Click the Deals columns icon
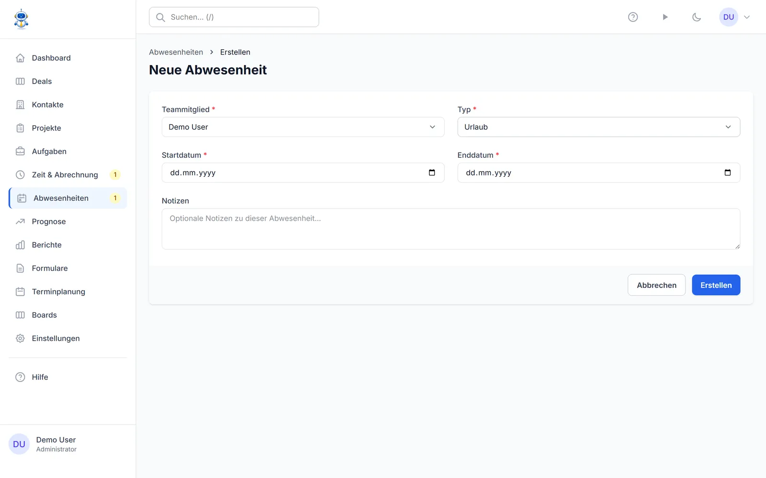This screenshot has height=478, width=766. click(x=20, y=81)
